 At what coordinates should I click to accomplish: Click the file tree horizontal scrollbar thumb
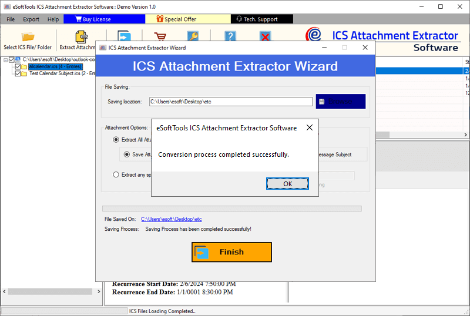[50, 291]
